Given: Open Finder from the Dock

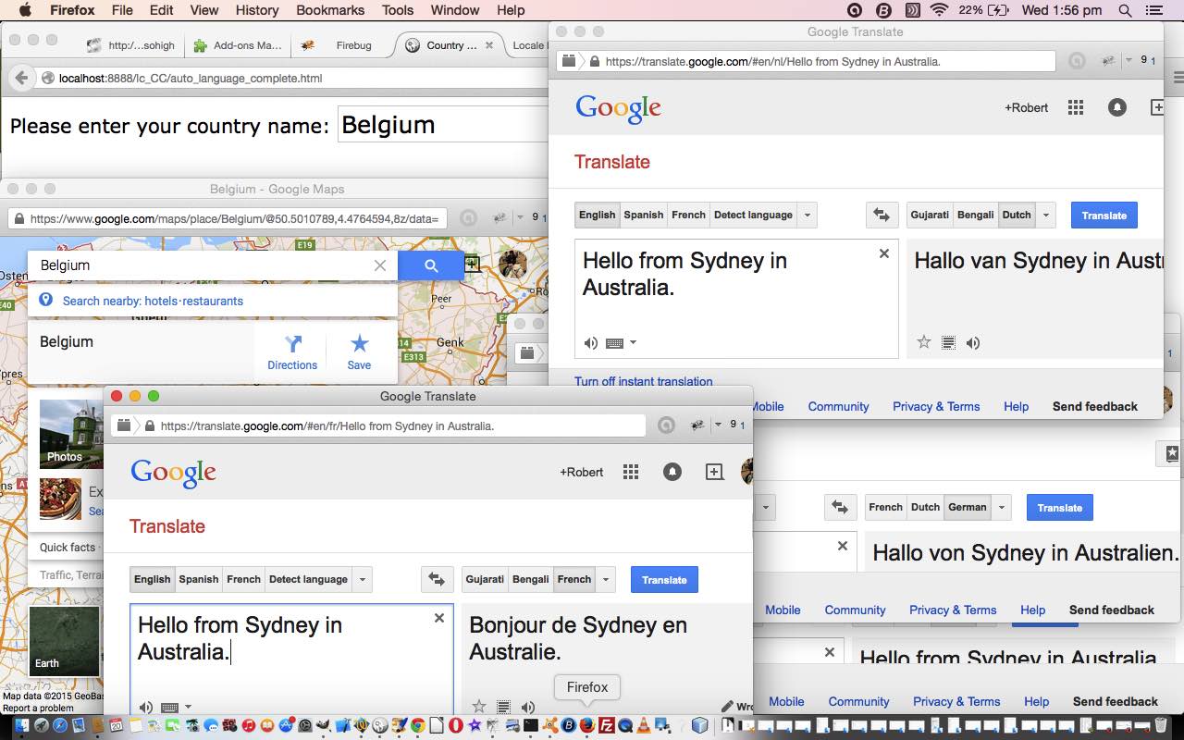Looking at the screenshot, I should (20, 726).
